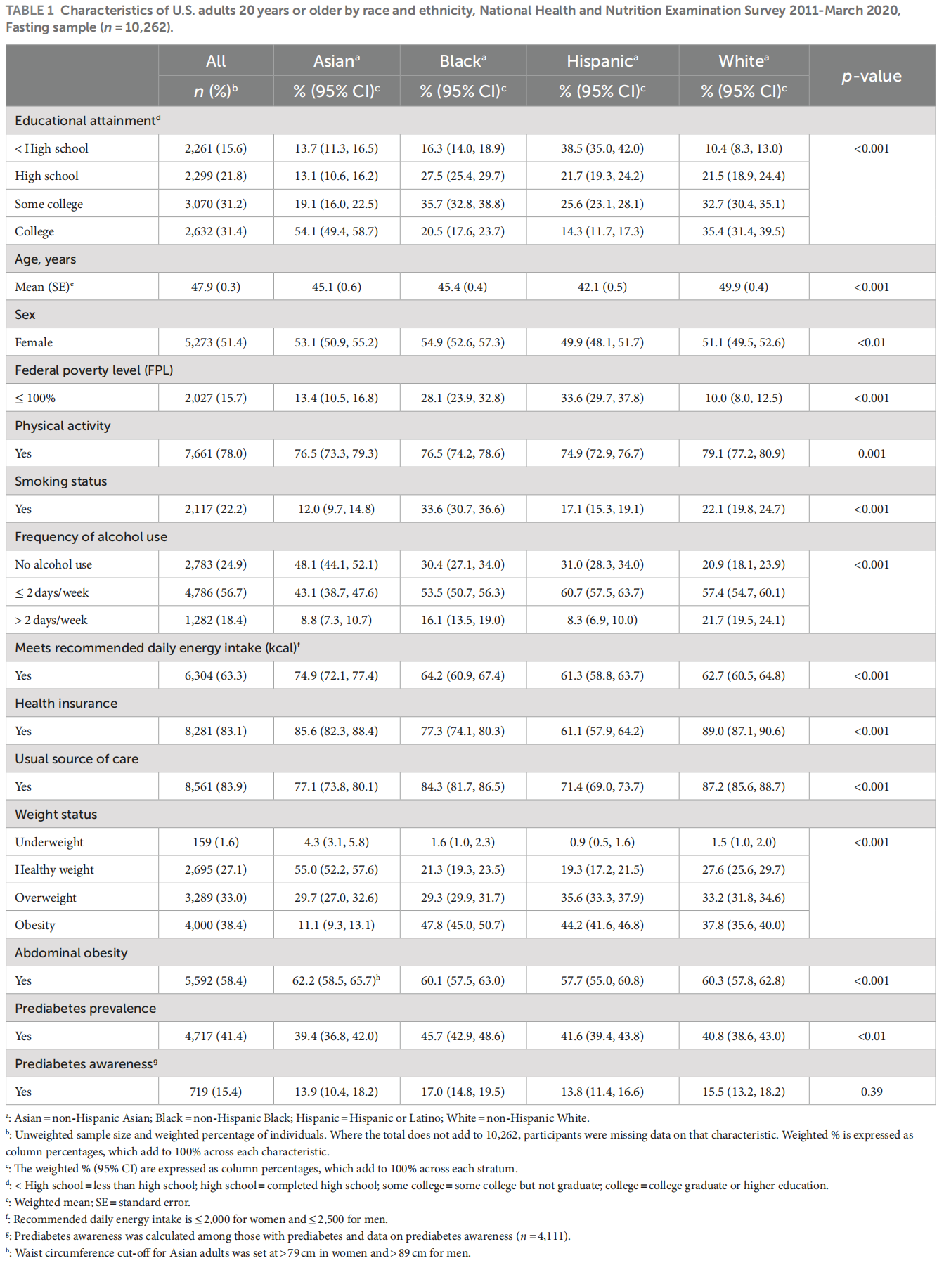Viewport: 944px width, 1263px height.
Task: Click the 0.39 p-value cell
Action: click(871, 1092)
